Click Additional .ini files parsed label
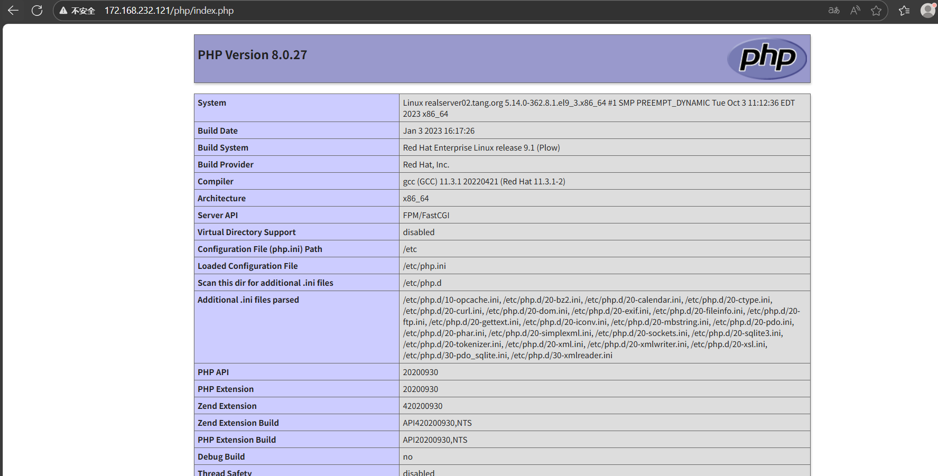Viewport: 938px width, 476px height. (x=248, y=300)
